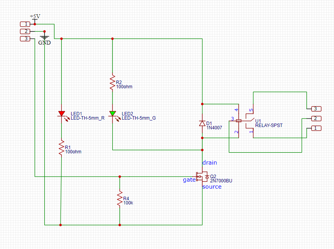Click the LED2 designator label
This screenshot has height=249, width=334.
127,114
